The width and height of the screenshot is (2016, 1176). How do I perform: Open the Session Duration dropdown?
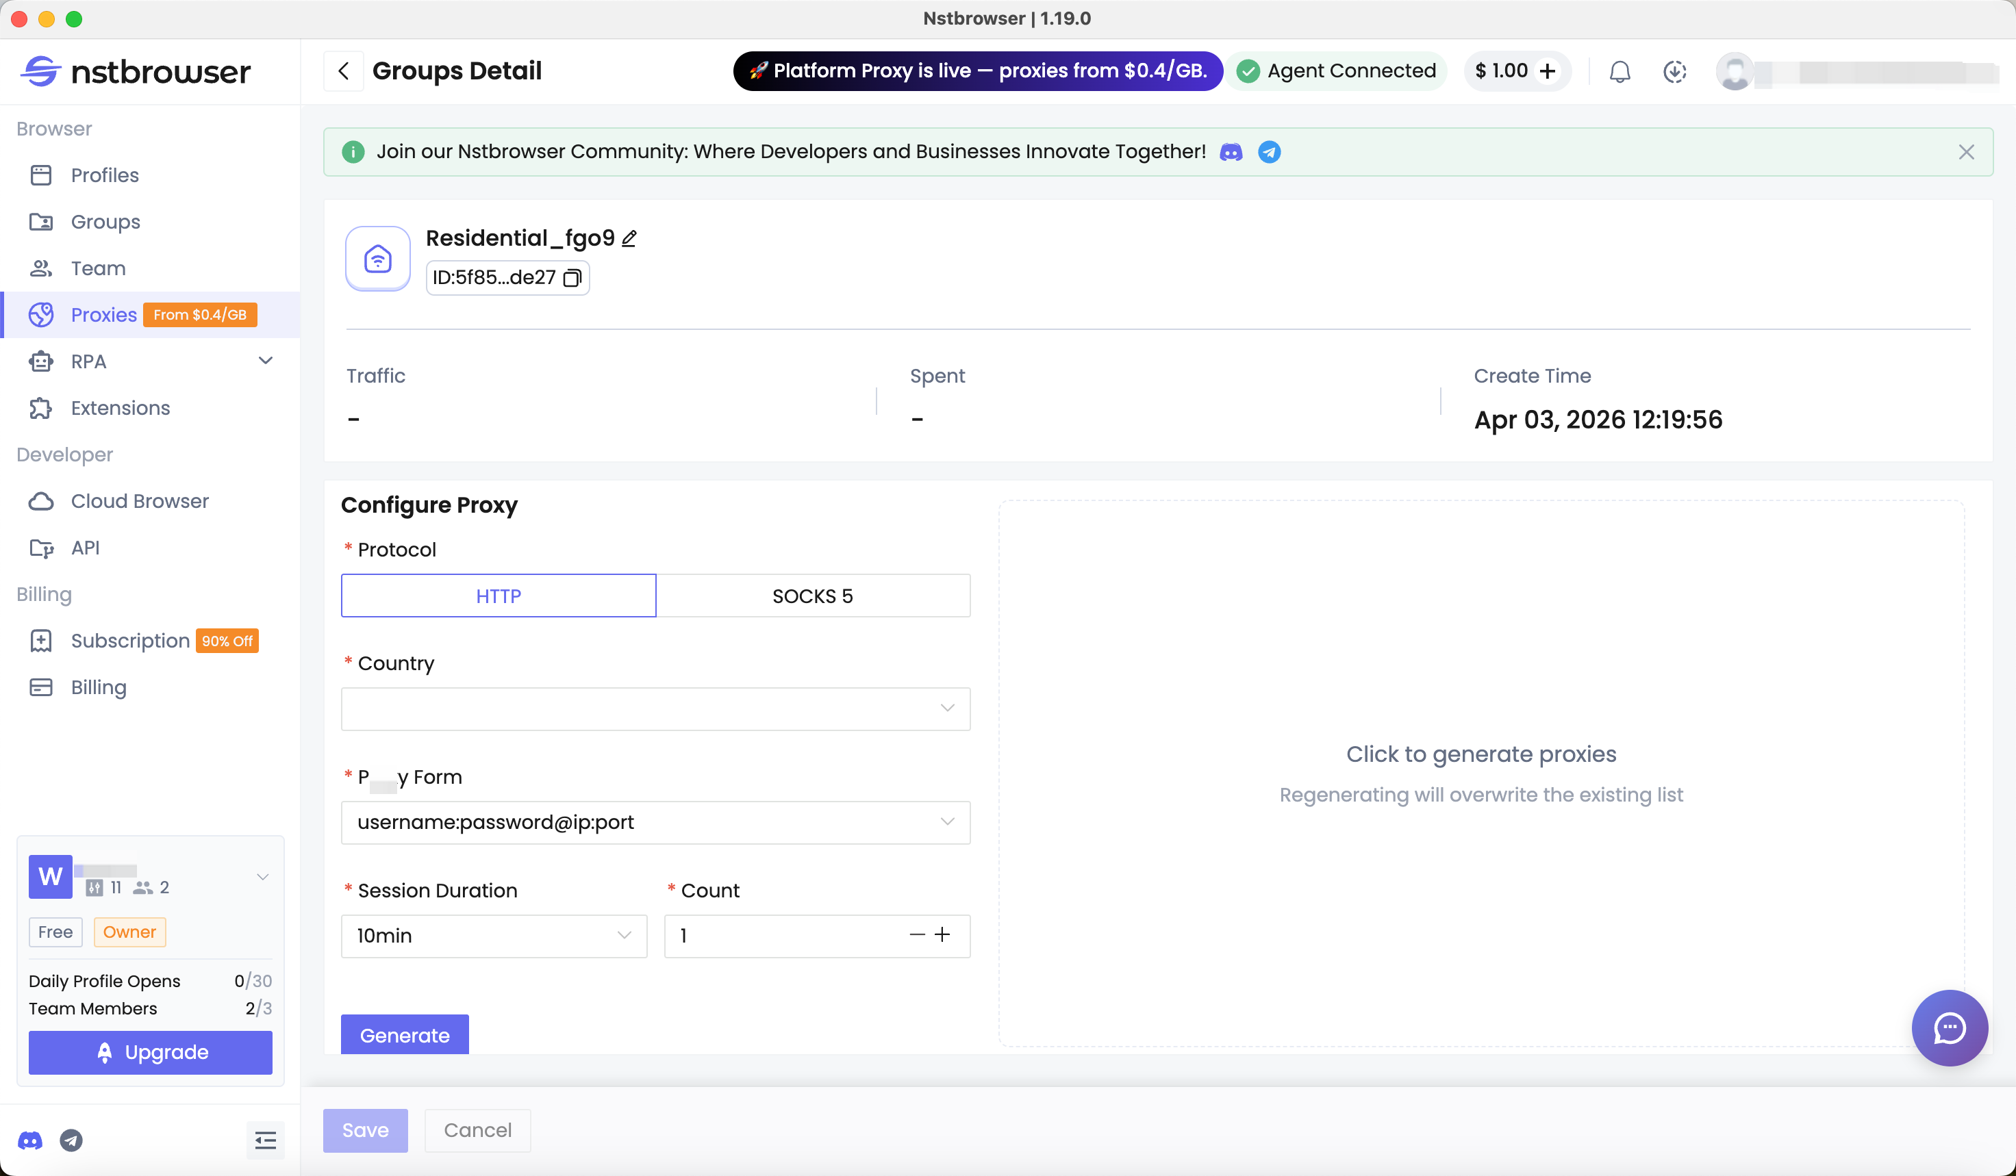click(x=494, y=935)
